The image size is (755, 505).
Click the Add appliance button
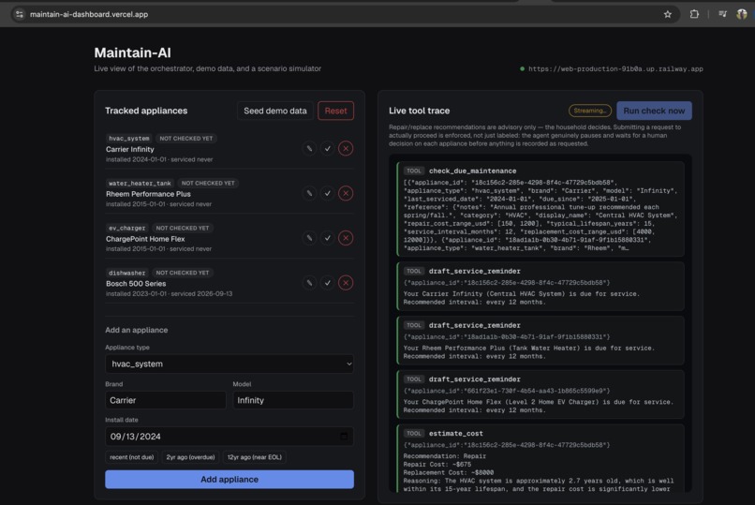229,480
